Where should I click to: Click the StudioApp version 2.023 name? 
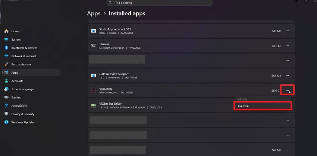click(115, 29)
